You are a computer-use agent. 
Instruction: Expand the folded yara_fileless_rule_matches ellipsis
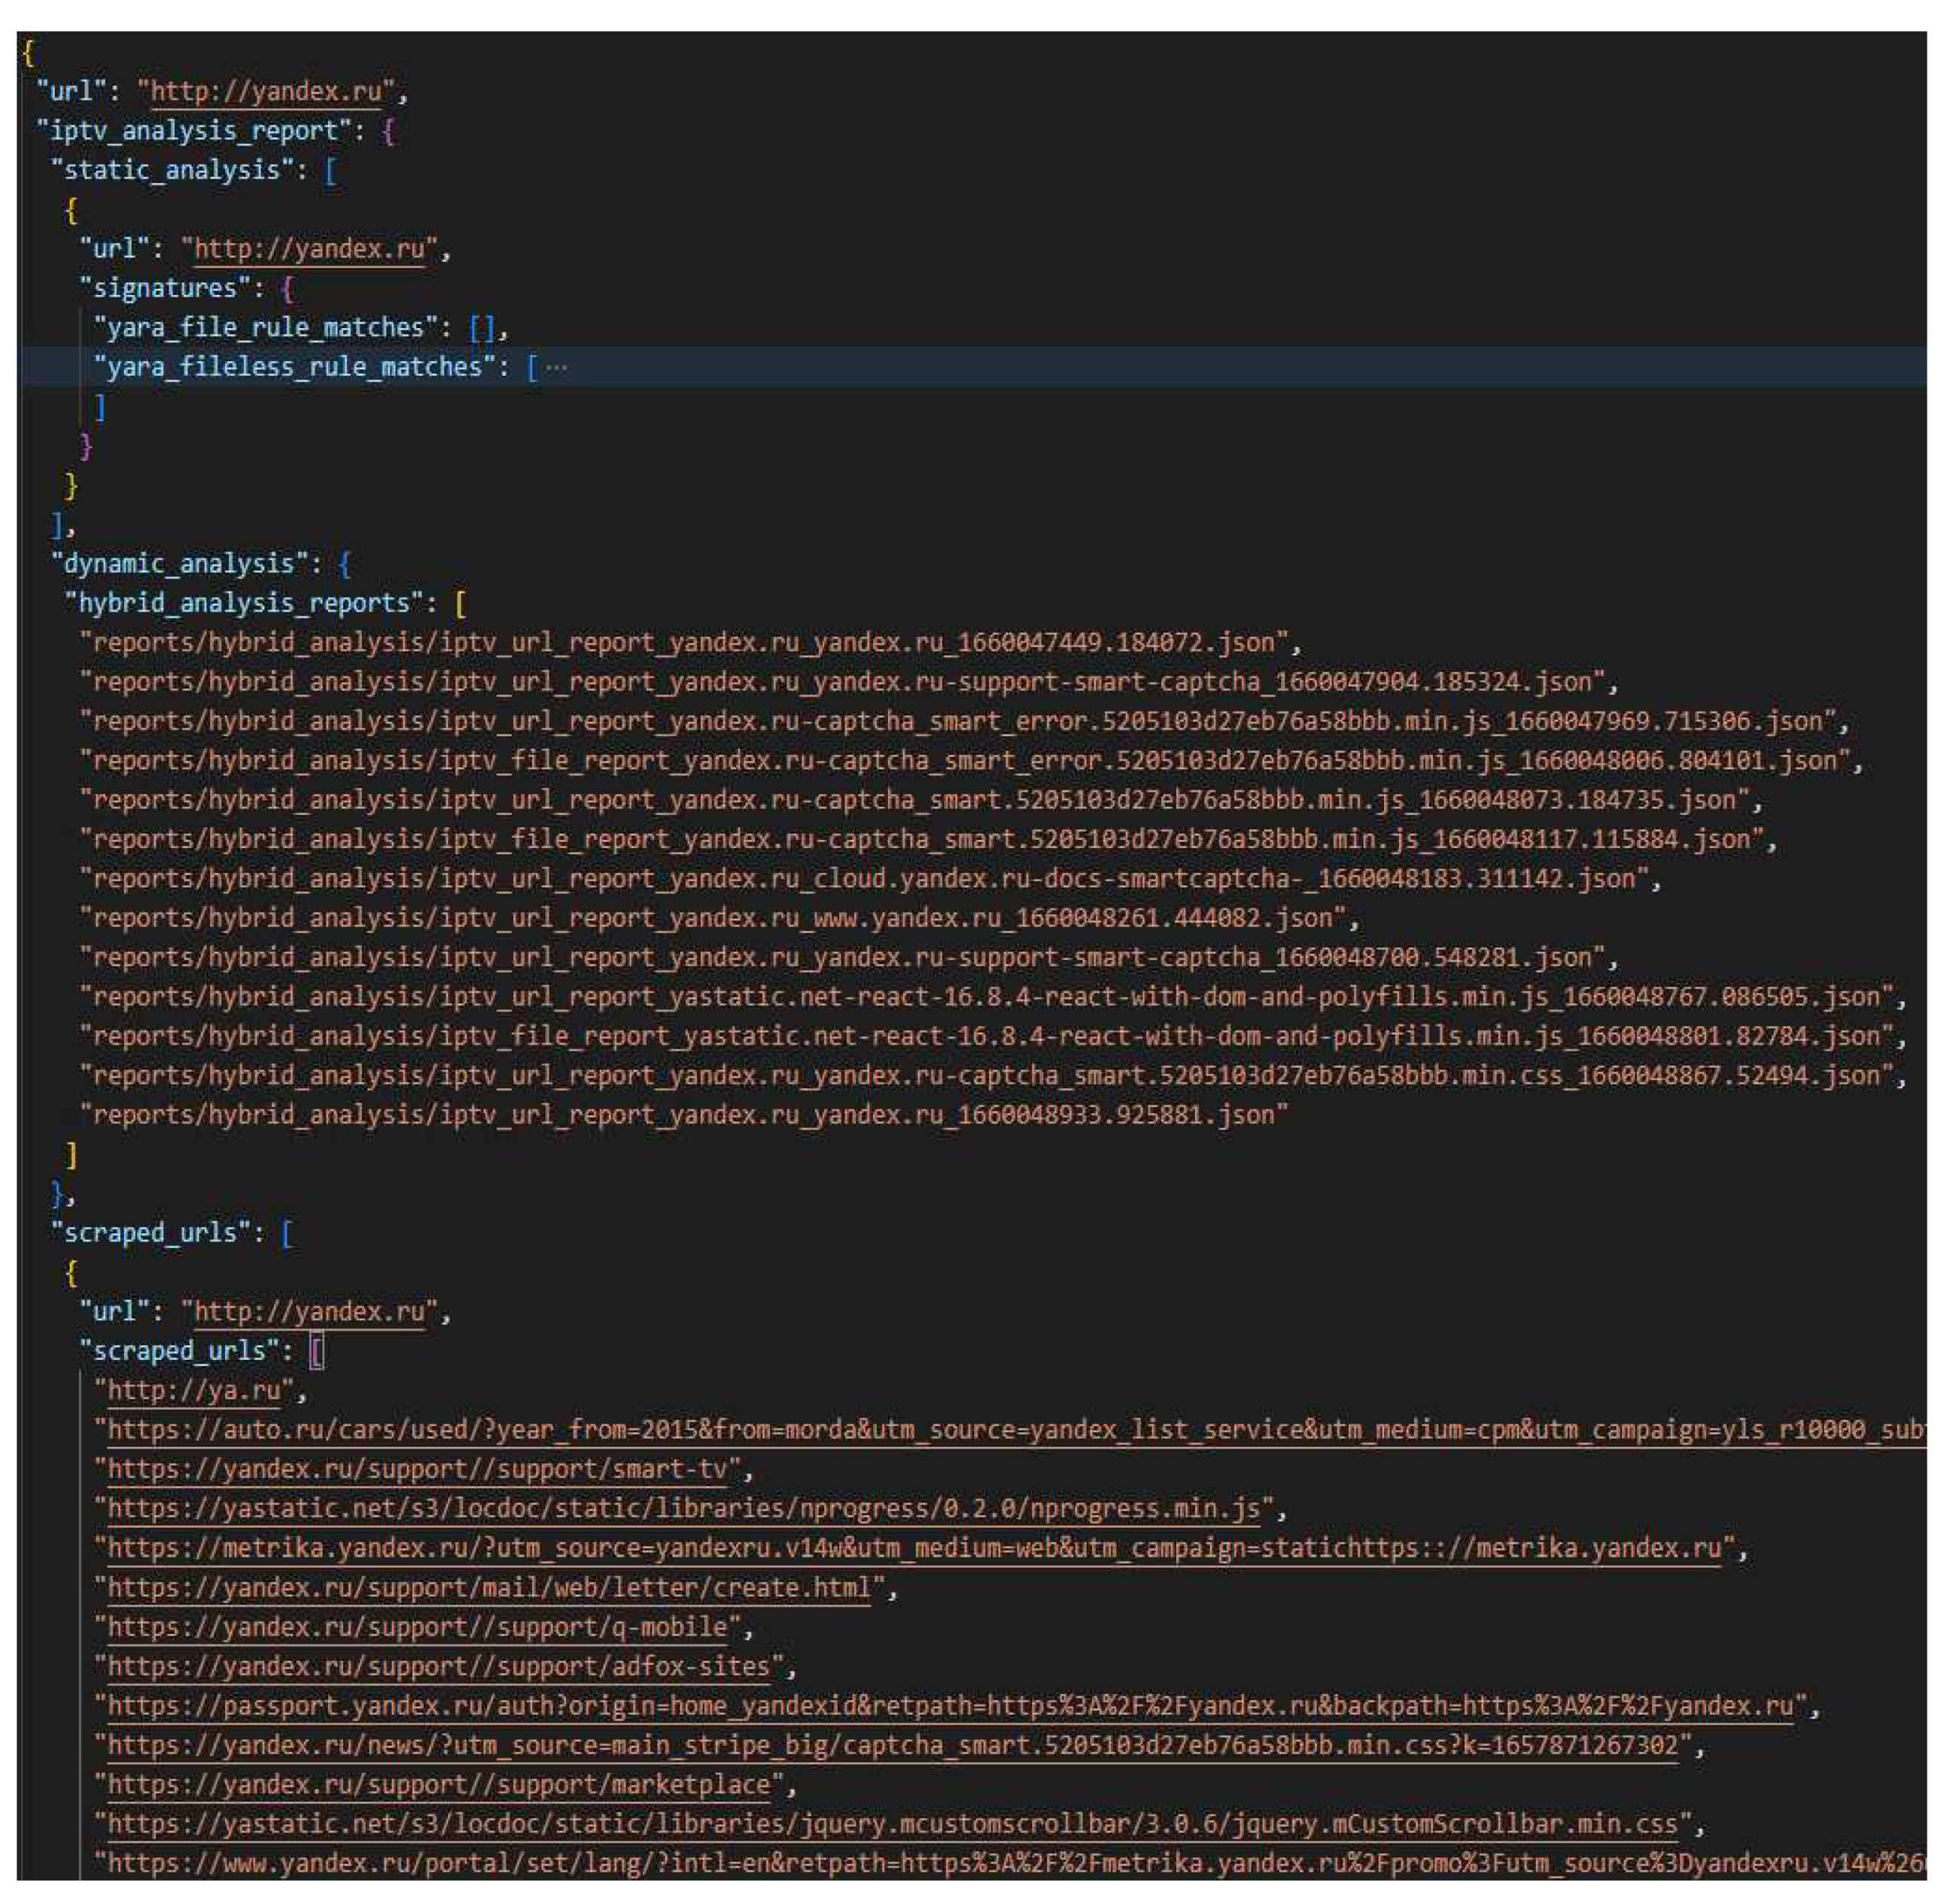tap(557, 368)
